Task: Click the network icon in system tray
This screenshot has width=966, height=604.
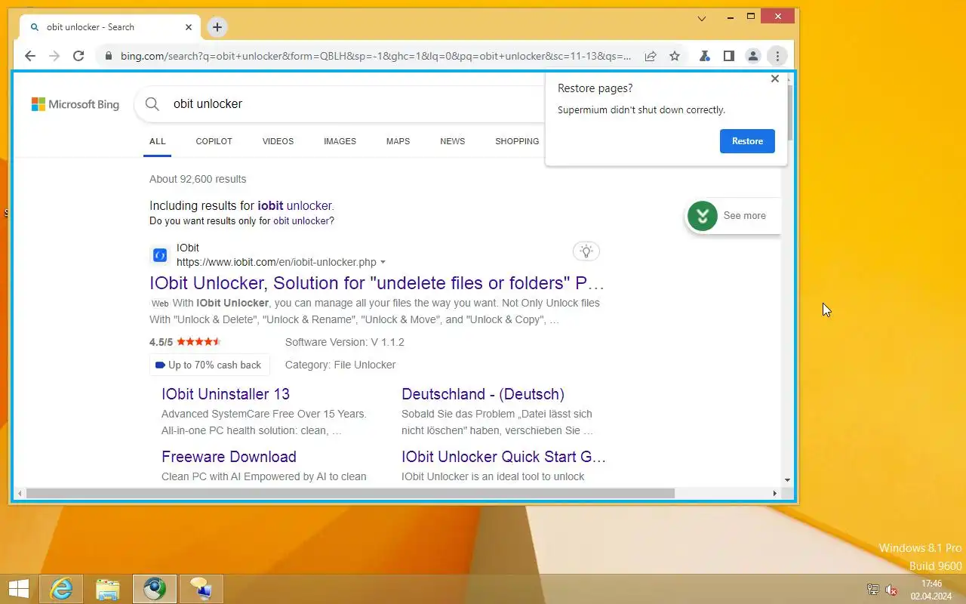Action: point(873,590)
